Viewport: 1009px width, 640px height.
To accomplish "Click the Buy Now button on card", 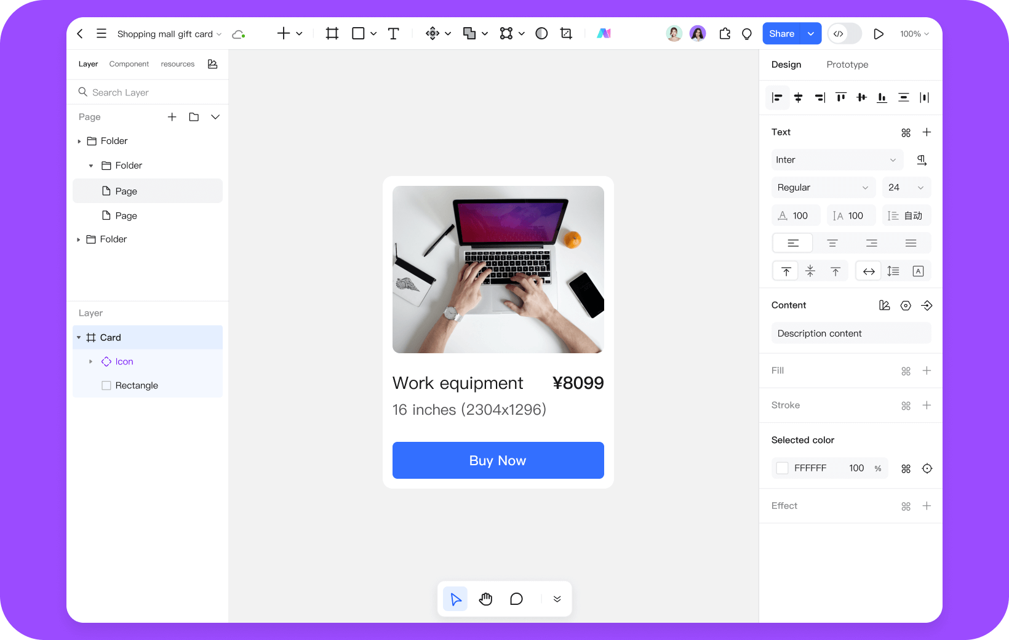I will [x=498, y=460].
